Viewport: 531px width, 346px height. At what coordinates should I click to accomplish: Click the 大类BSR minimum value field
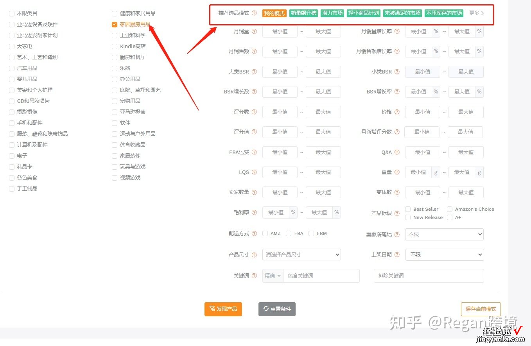coord(280,72)
